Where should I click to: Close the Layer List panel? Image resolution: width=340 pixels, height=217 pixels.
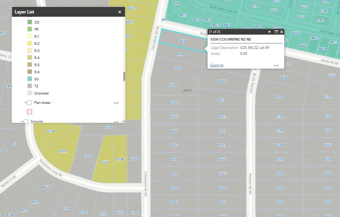tap(120, 12)
